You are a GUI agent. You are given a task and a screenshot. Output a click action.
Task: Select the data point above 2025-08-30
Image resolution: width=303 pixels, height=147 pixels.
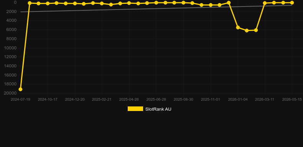[183, 3]
